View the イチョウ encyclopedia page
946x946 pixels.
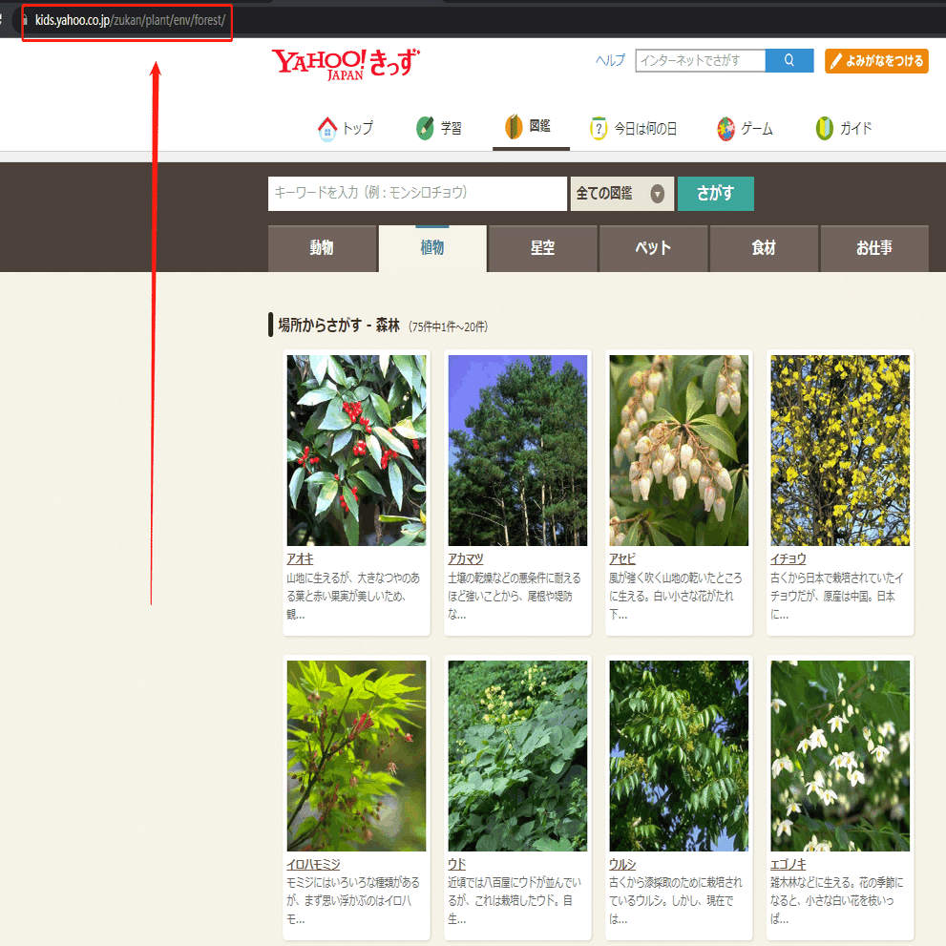pos(789,558)
